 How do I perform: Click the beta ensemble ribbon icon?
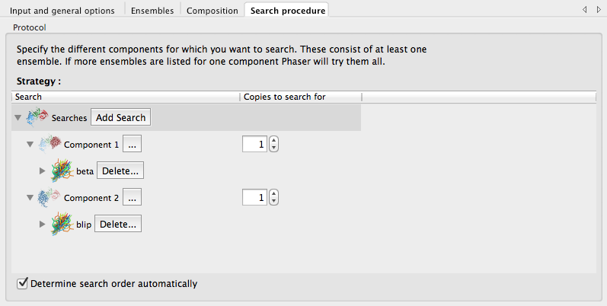click(62, 171)
